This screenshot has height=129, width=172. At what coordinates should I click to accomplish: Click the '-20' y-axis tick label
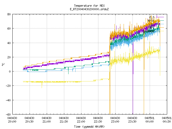(8, 86)
